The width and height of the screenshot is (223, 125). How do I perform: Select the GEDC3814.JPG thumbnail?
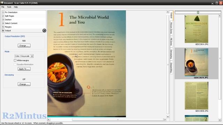click(x=197, y=29)
